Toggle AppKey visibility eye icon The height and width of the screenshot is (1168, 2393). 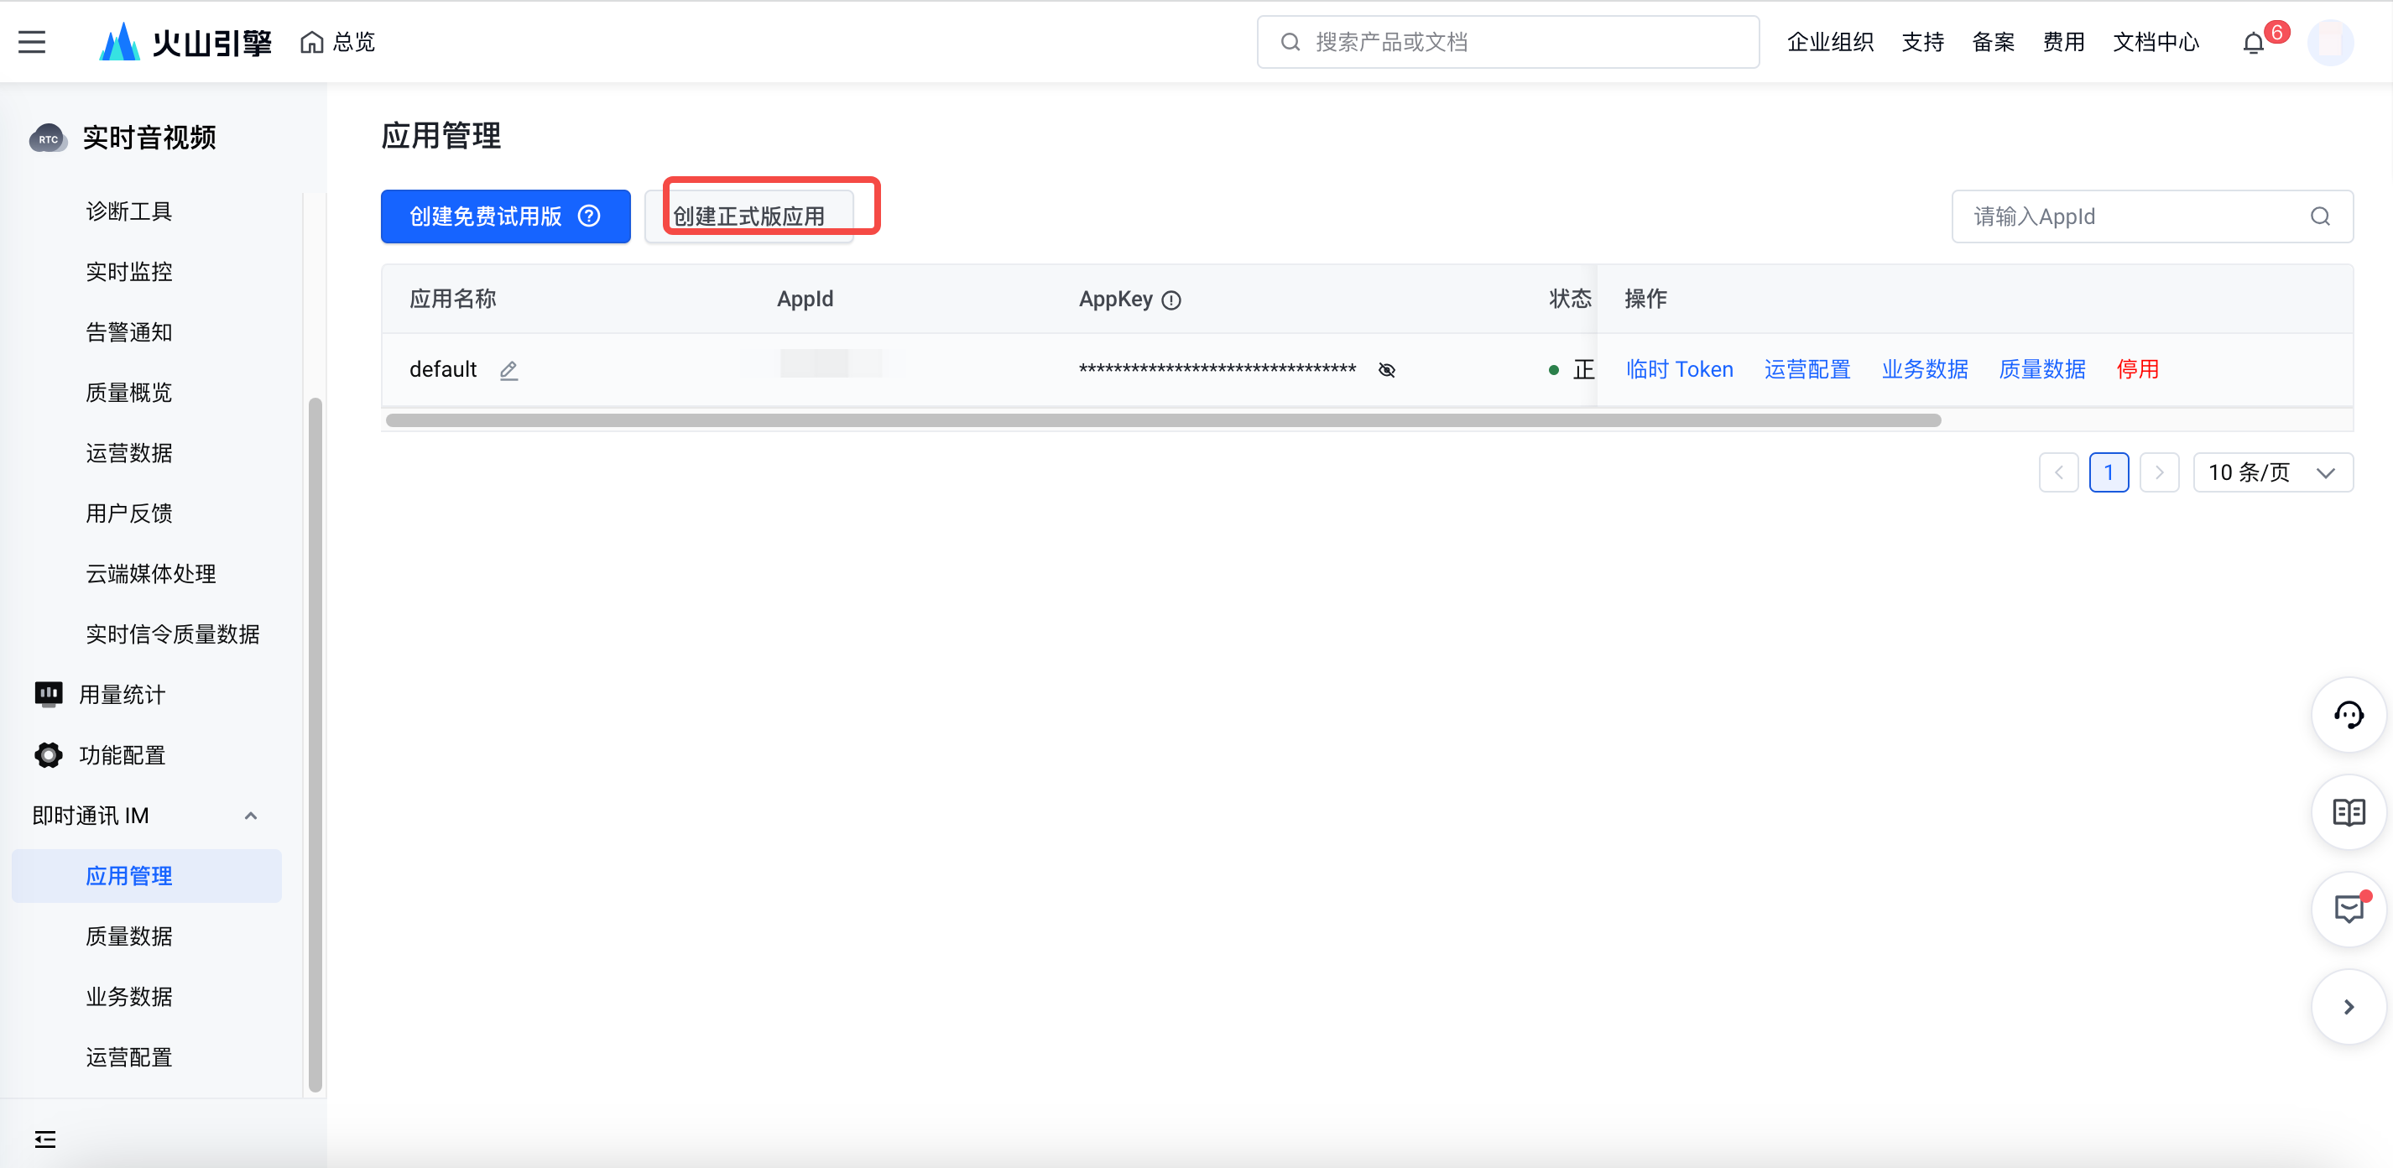click(1386, 370)
